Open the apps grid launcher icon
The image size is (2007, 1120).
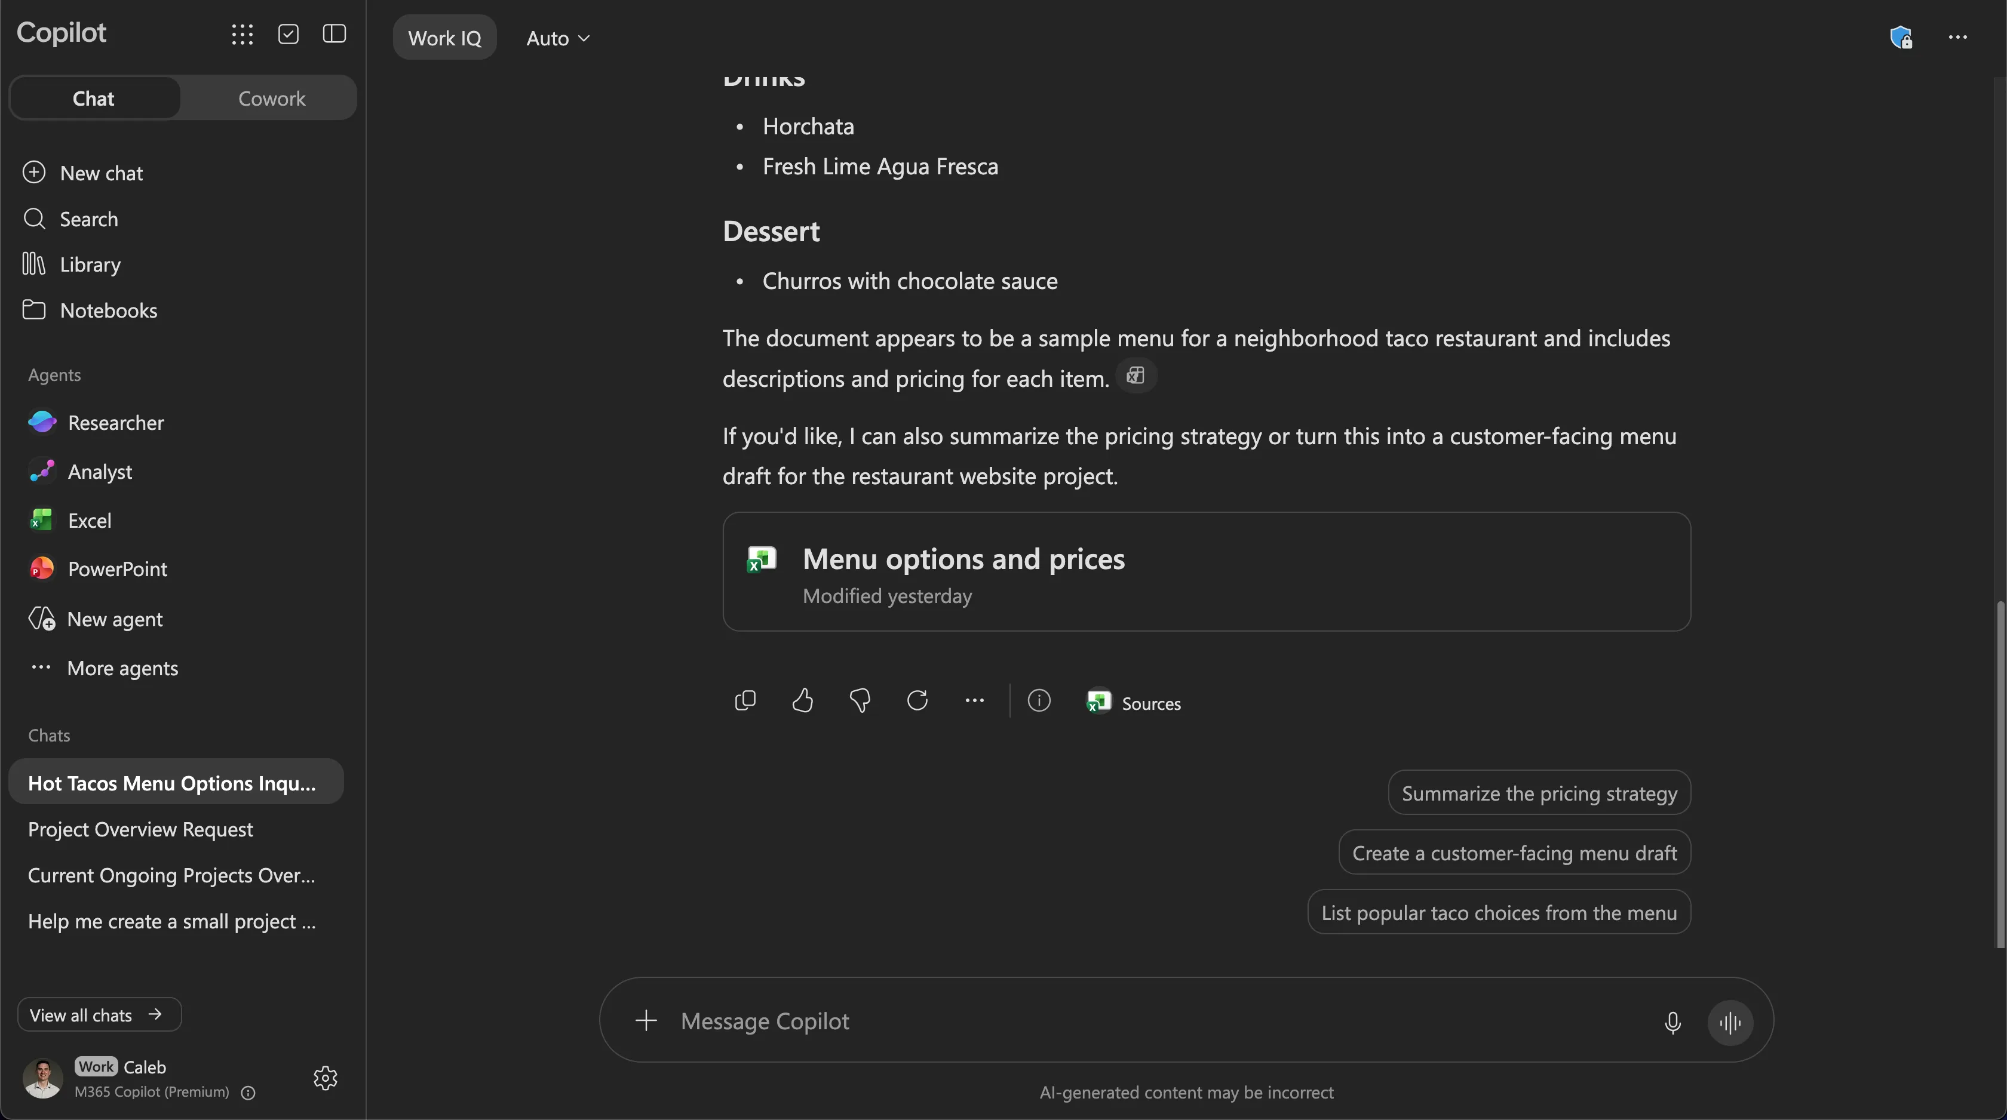pyautogui.click(x=243, y=34)
